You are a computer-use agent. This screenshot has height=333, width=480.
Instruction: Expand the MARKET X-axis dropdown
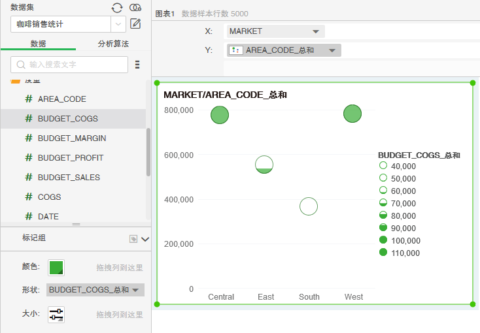pos(316,31)
